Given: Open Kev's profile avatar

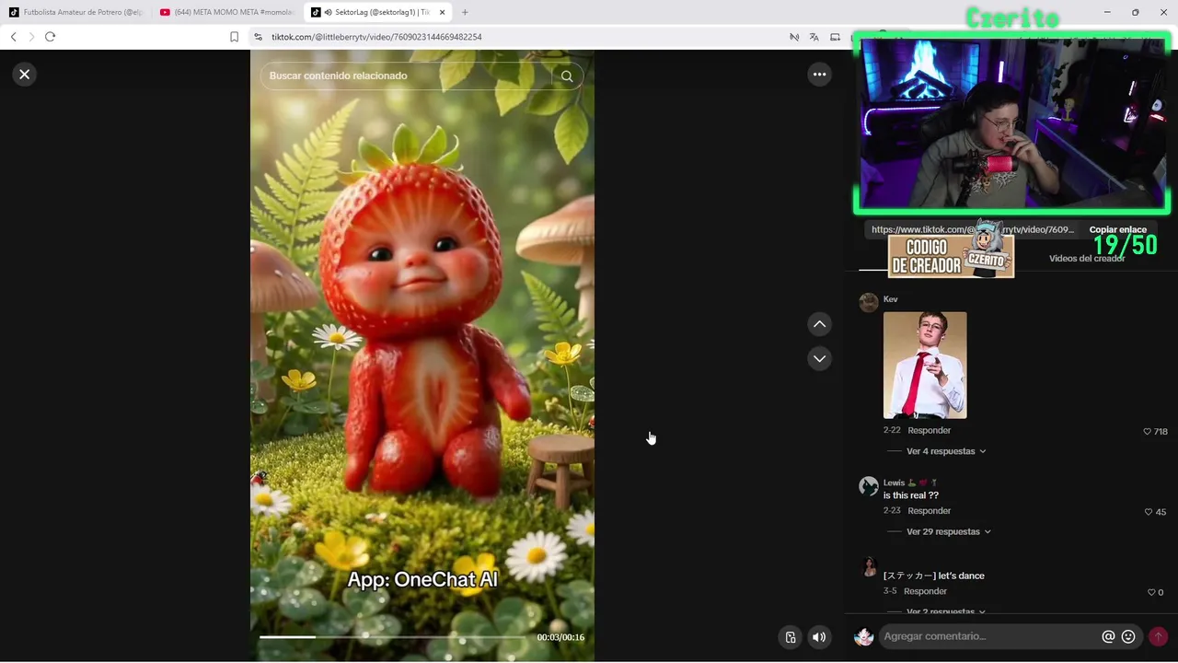Looking at the screenshot, I should [x=869, y=303].
